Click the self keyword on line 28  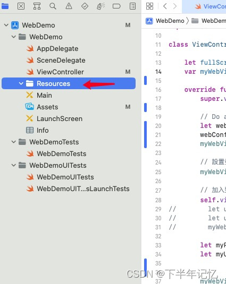(208, 200)
